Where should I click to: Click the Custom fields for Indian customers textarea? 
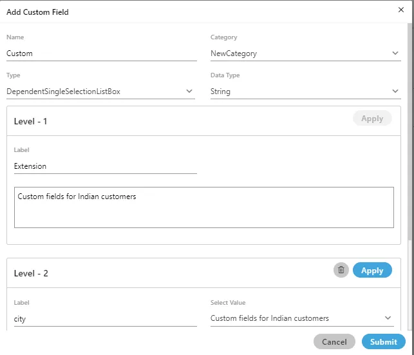pyautogui.click(x=204, y=207)
